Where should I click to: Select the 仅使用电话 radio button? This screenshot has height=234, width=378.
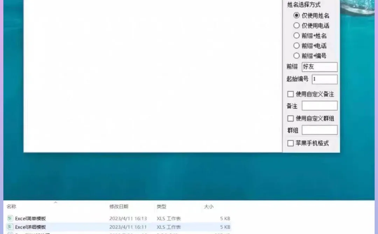coord(296,25)
